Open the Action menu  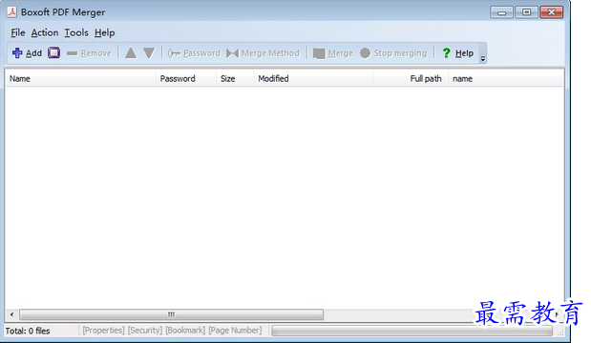coord(45,32)
